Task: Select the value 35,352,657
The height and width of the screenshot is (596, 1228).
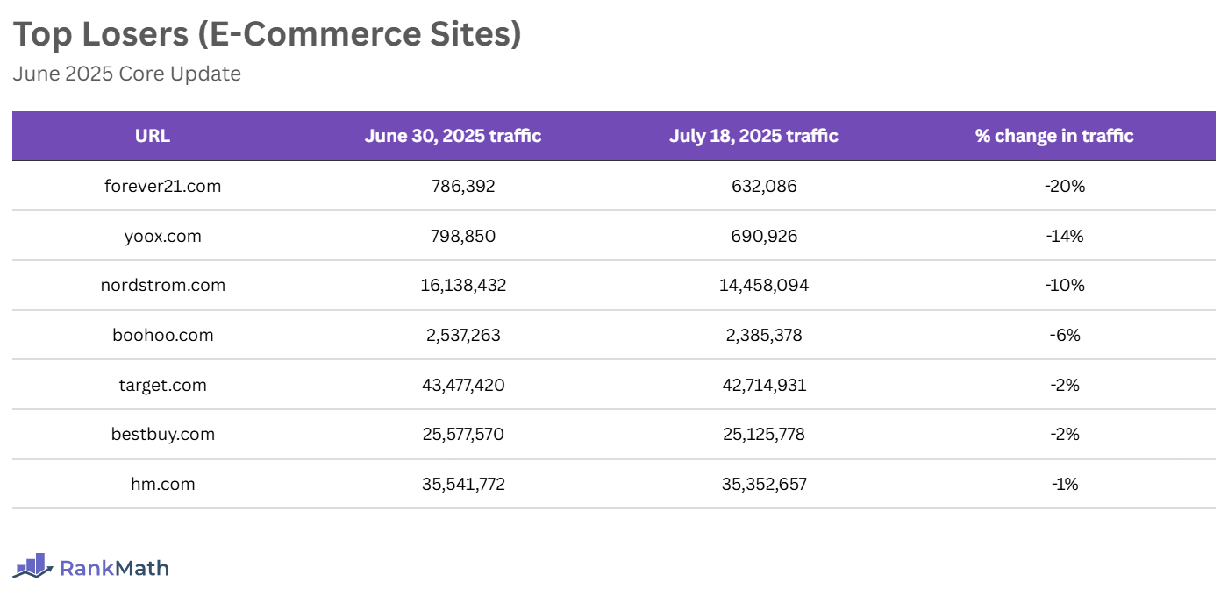Action: (x=764, y=484)
